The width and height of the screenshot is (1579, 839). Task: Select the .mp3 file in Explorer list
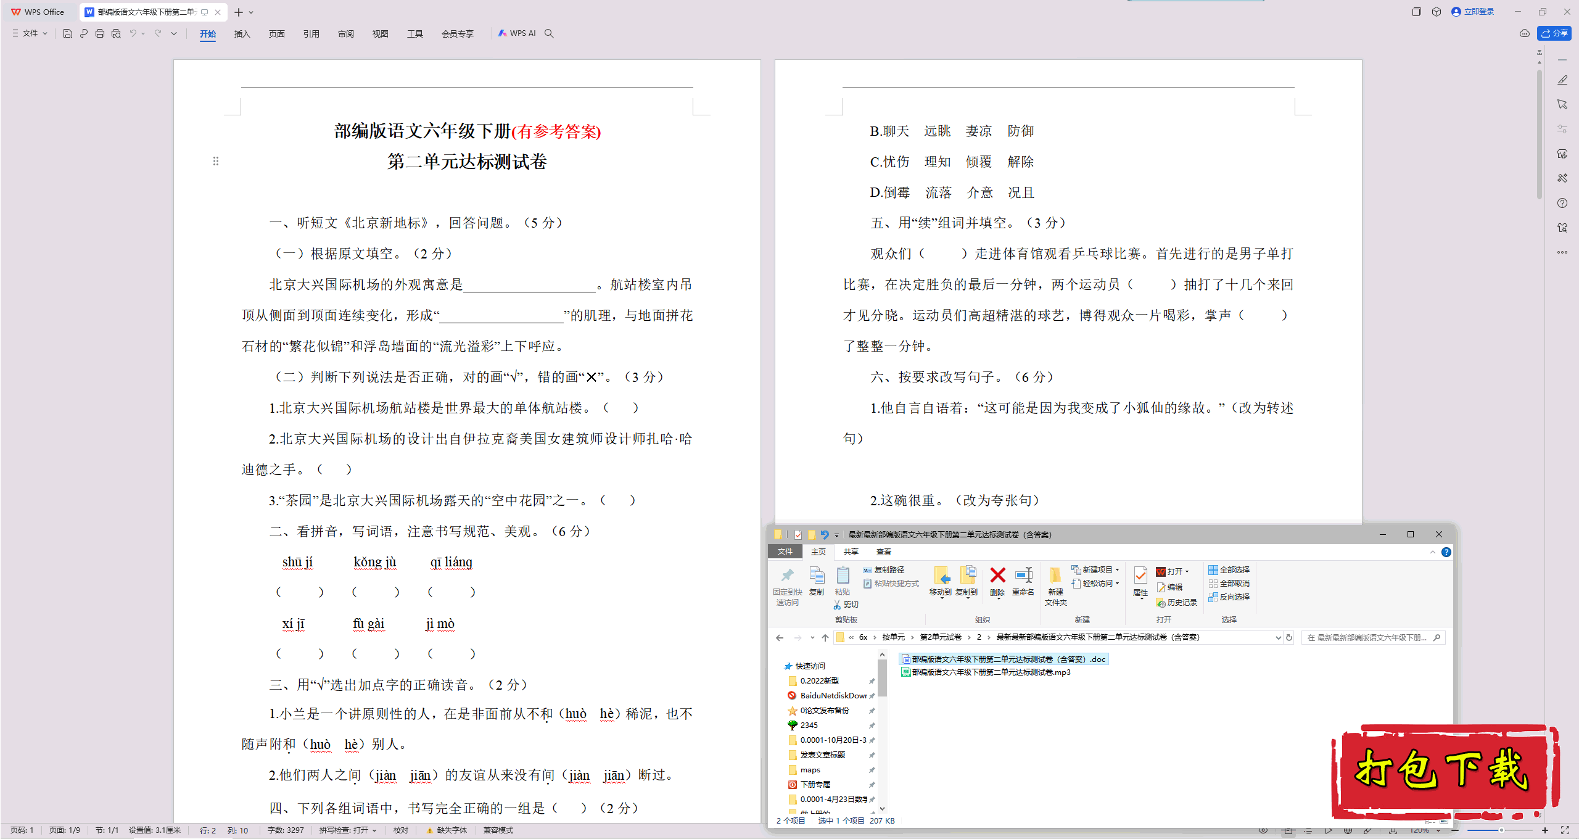click(986, 672)
